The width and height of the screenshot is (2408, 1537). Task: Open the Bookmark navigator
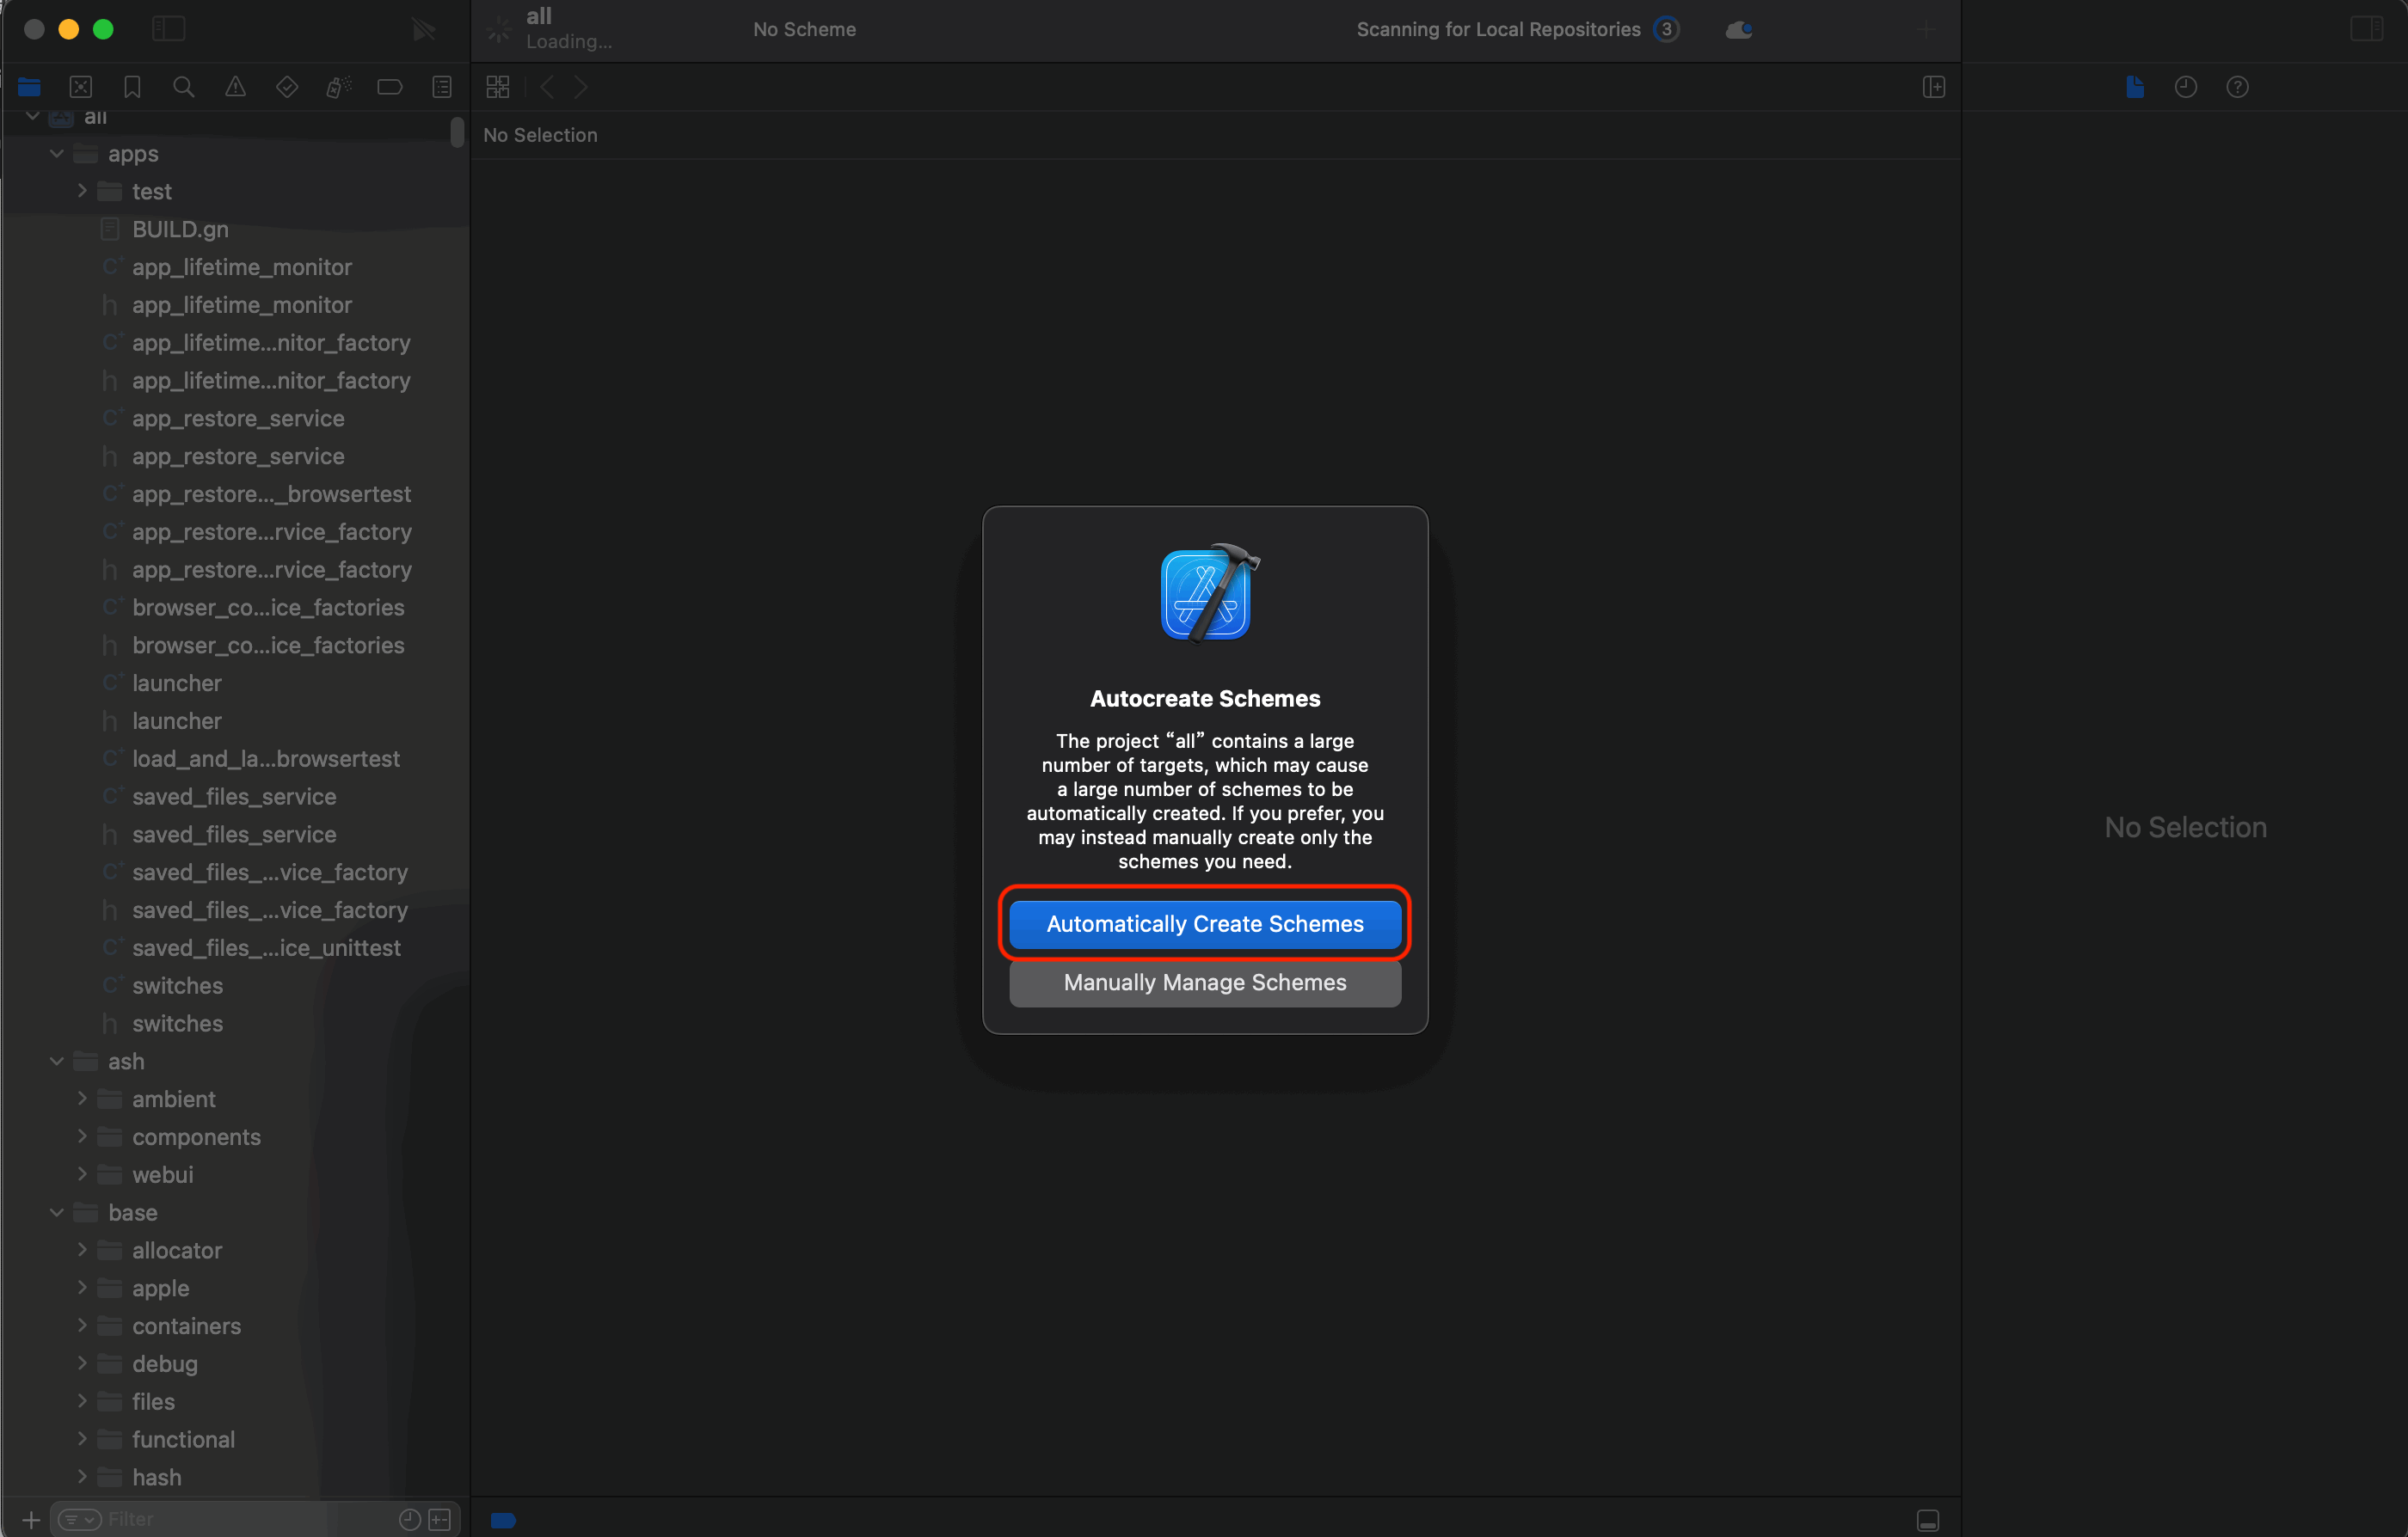pos(132,87)
